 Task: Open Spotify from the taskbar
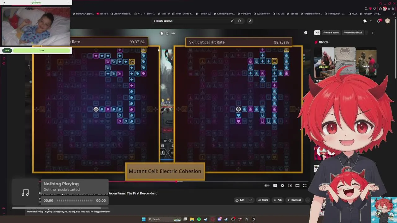pos(199,219)
